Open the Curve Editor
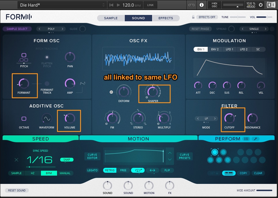The height and width of the screenshot is (198, 278). [x=92, y=156]
